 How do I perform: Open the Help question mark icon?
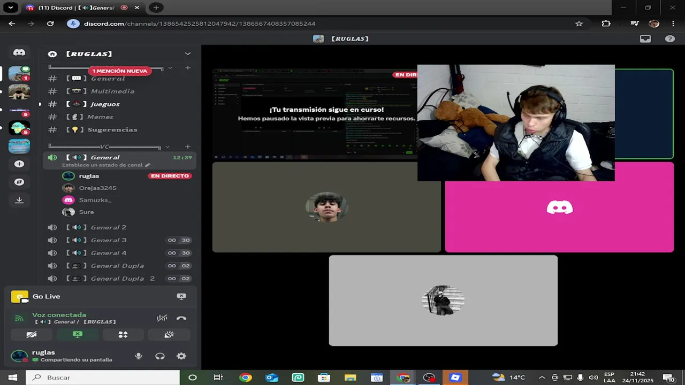pyautogui.click(x=669, y=38)
